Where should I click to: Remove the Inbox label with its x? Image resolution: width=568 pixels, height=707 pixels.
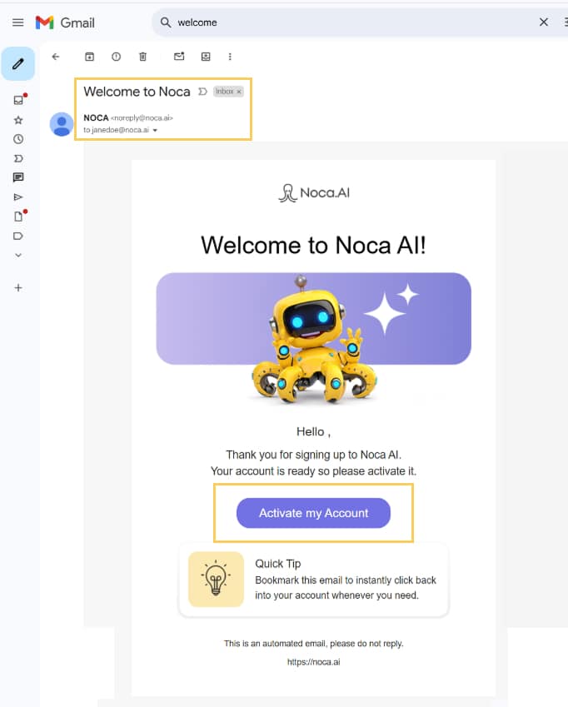pos(239,92)
